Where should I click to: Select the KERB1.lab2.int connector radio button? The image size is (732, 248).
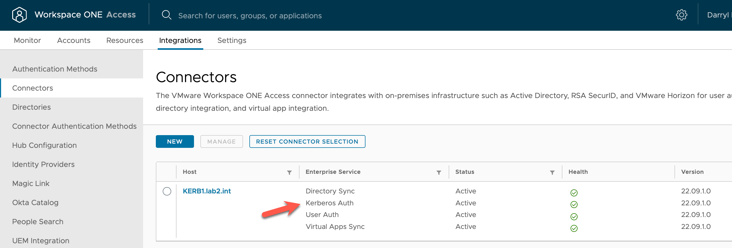coord(167,191)
